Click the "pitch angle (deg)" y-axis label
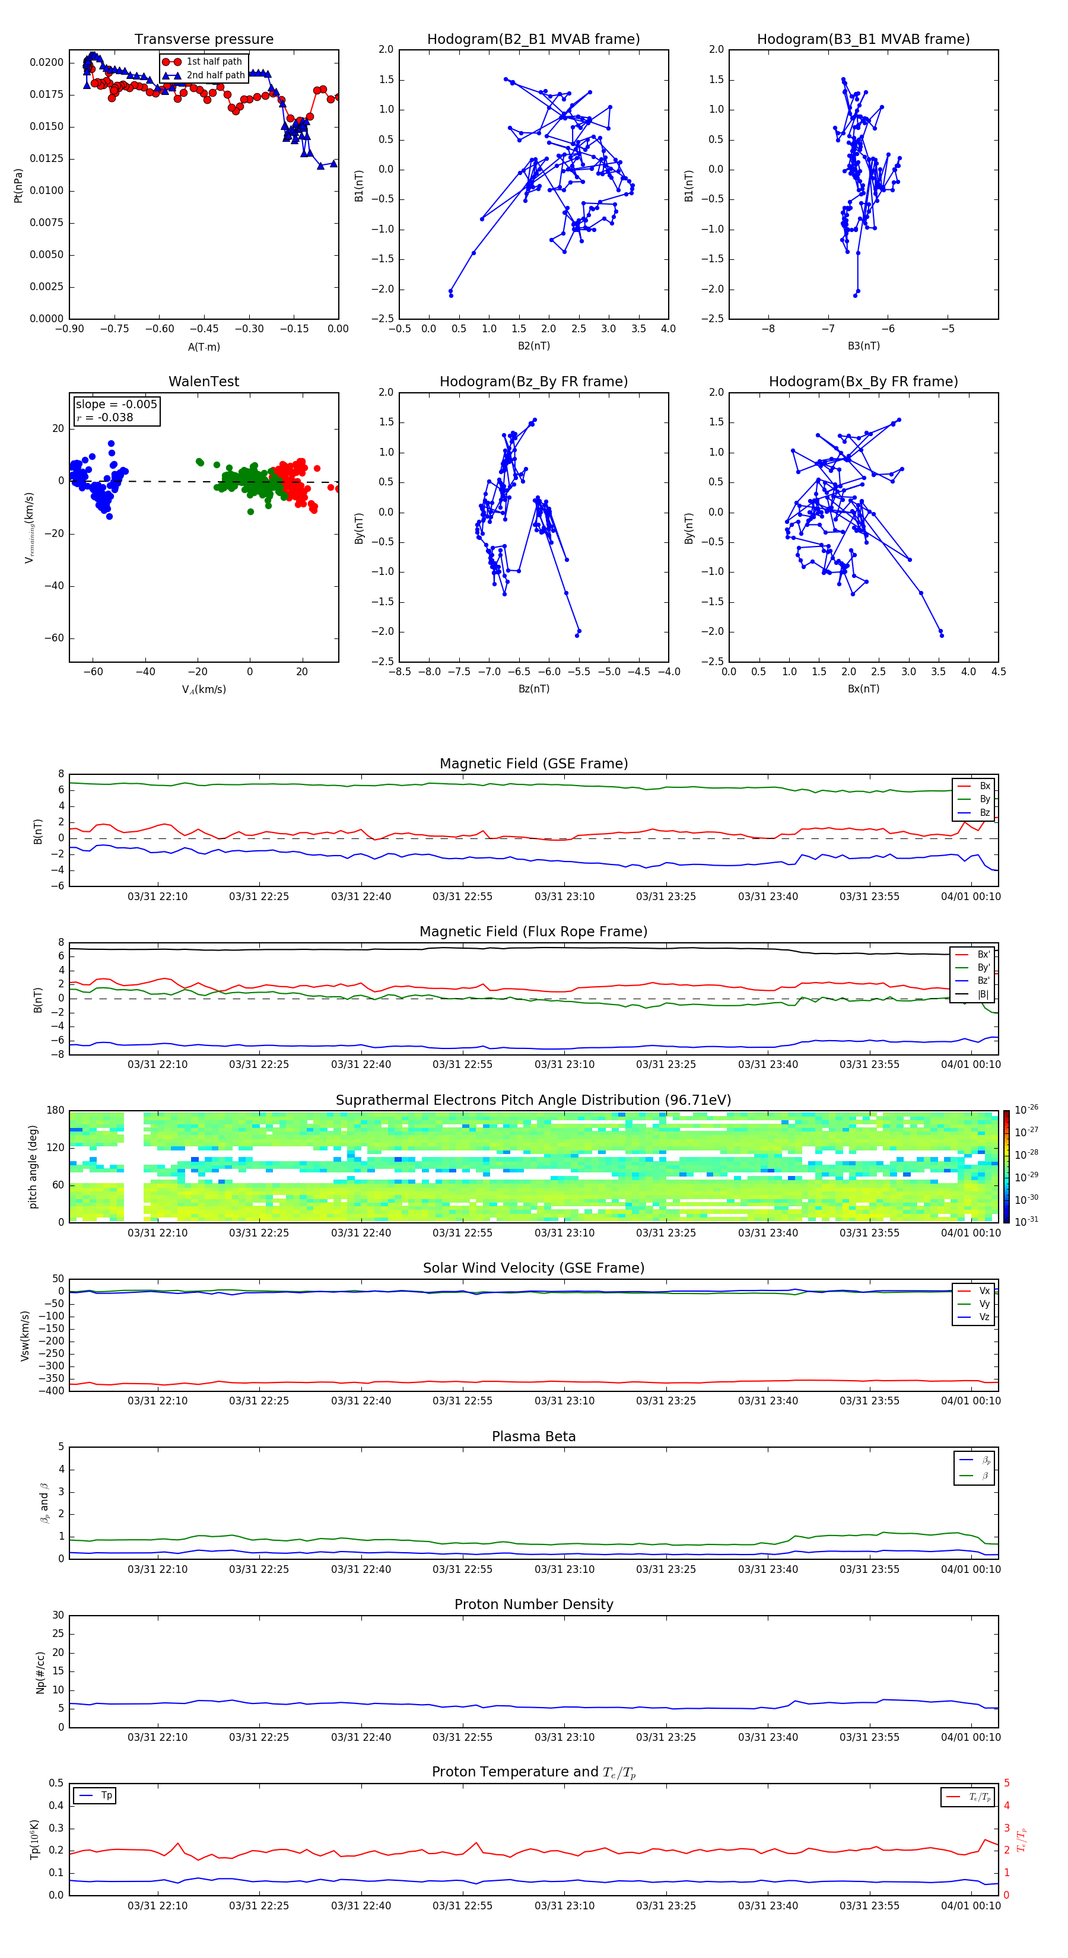The width and height of the screenshot is (1068, 1958). [x=33, y=1166]
